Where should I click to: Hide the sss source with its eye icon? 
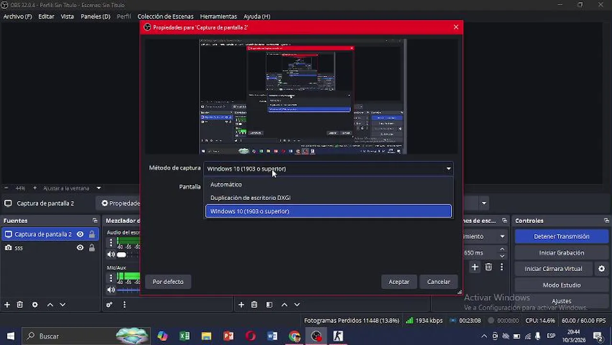pyautogui.click(x=80, y=248)
